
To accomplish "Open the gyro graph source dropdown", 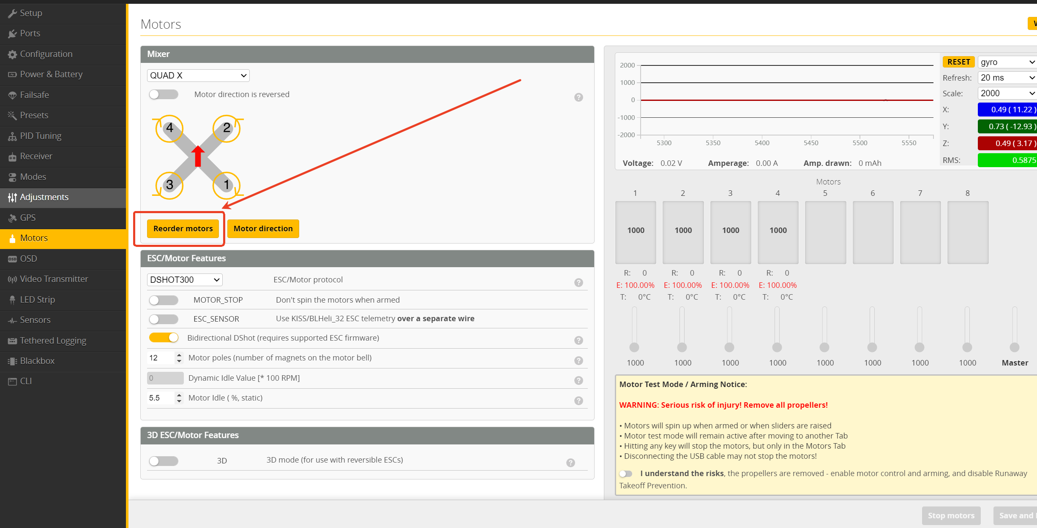I will [1007, 62].
